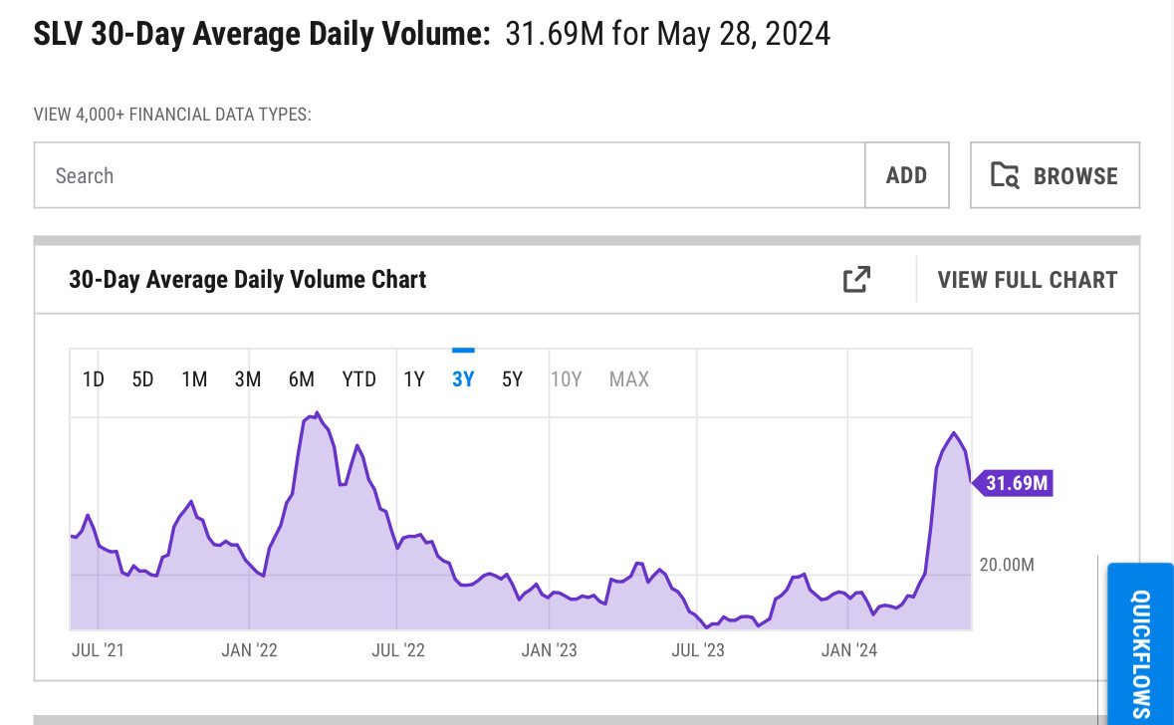Switch chart to 3M range
This screenshot has height=725, width=1174.
(x=248, y=379)
